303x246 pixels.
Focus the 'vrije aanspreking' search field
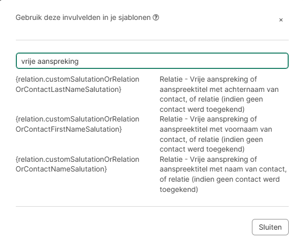click(152, 61)
